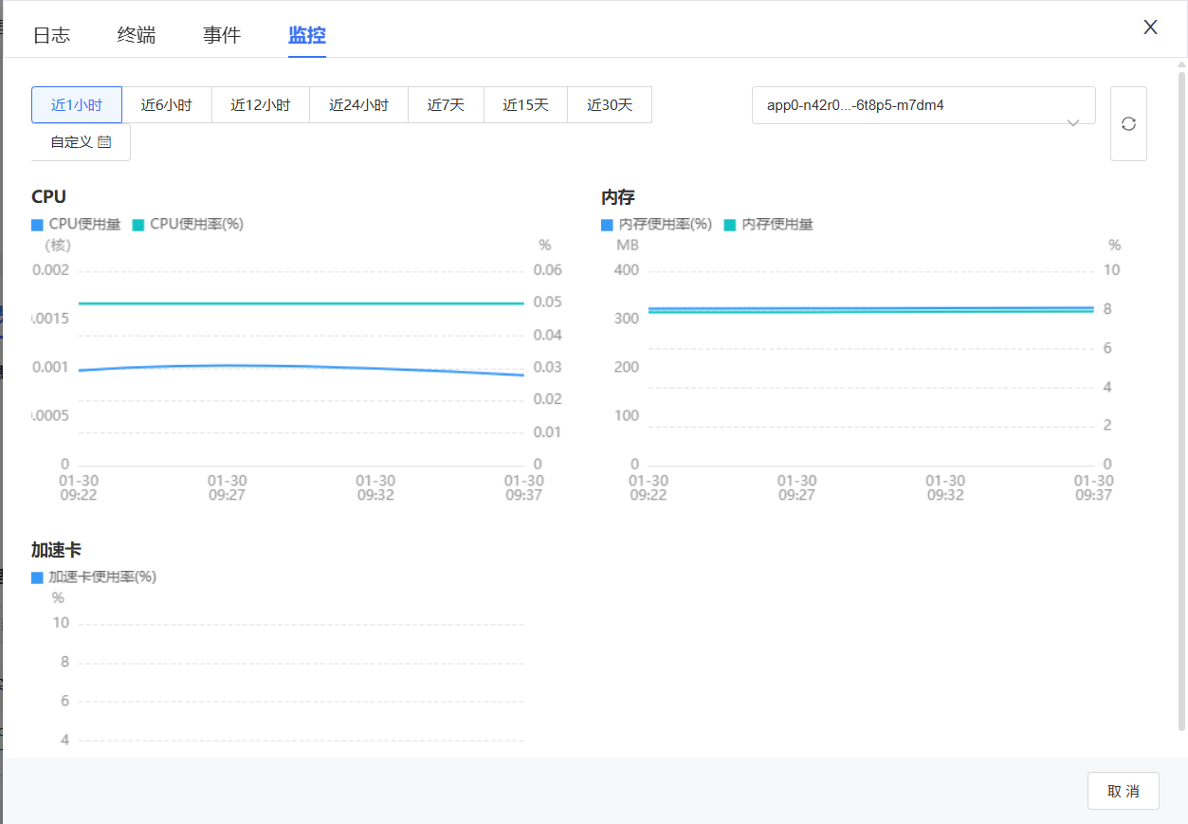Toggle 内存使用率(%) legend series
Viewport: 1188px width, 824px height.
[x=656, y=225]
